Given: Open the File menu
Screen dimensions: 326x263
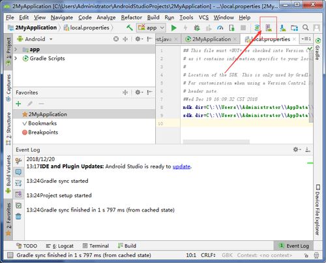Looking at the screenshot, I should click(x=10, y=18).
